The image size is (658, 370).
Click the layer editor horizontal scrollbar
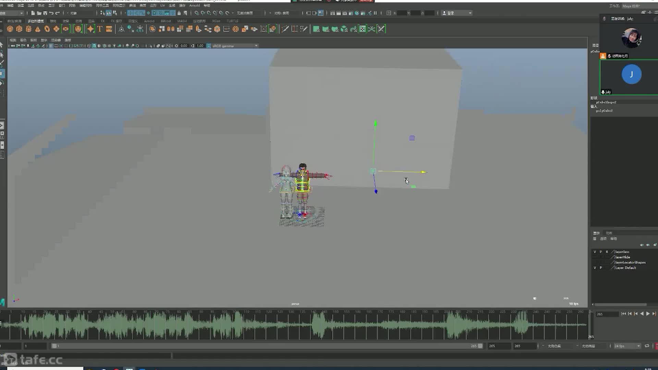pos(621,304)
